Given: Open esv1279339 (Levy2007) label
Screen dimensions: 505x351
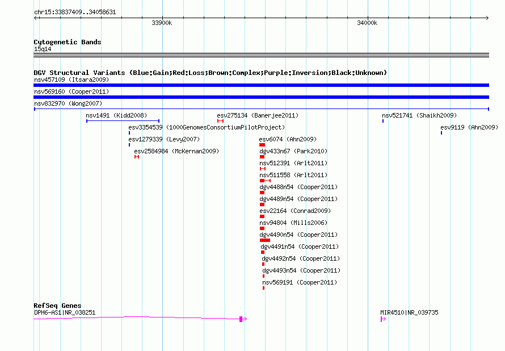Looking at the screenshot, I should tap(164, 139).
